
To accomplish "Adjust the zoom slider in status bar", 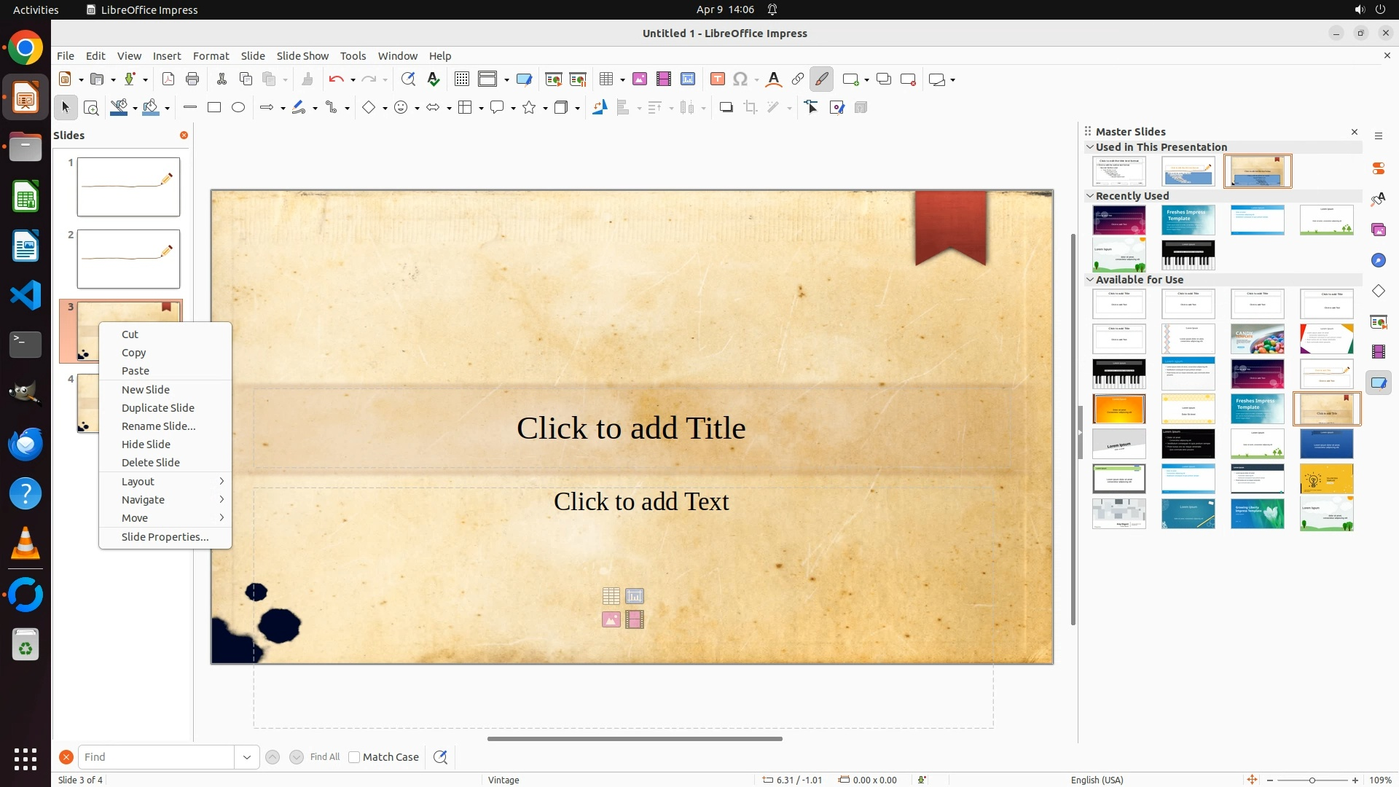I will (x=1312, y=780).
